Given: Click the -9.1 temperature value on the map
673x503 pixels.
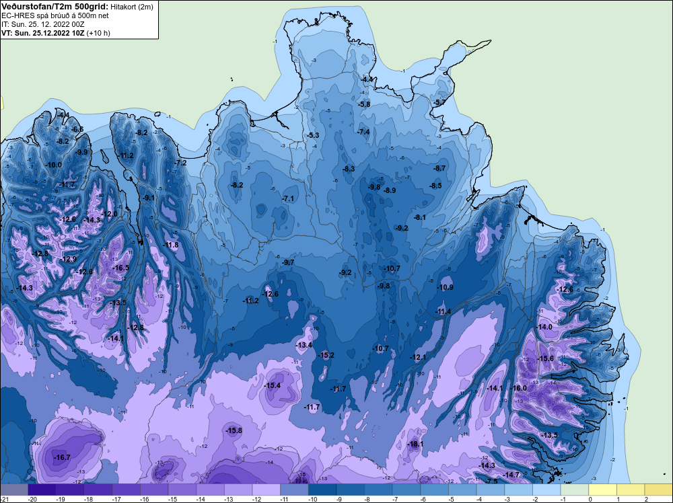Looking at the screenshot, I should point(149,198).
